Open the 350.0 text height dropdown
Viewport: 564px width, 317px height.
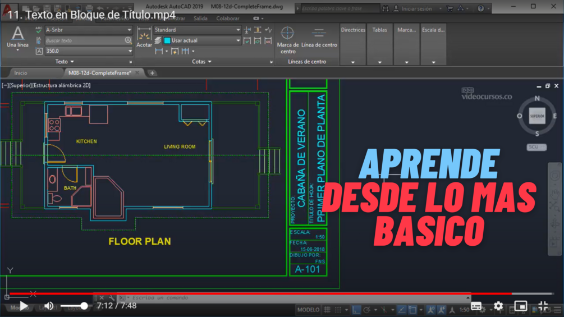(89, 51)
